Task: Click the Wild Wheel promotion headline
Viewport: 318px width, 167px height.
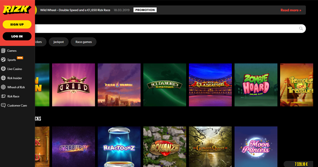Action: [75, 10]
